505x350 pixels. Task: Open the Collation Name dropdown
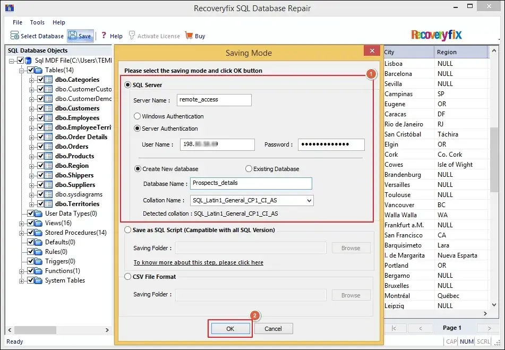[x=309, y=201]
